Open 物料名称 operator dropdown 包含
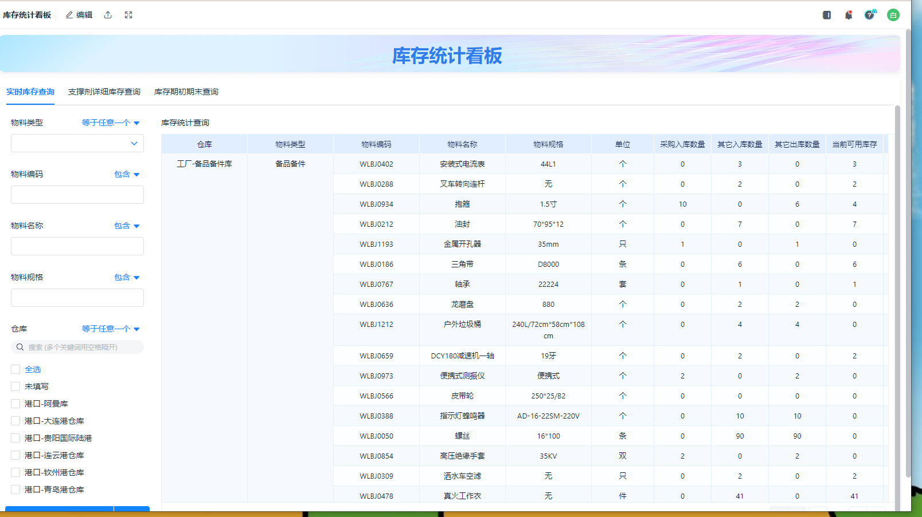 127,226
